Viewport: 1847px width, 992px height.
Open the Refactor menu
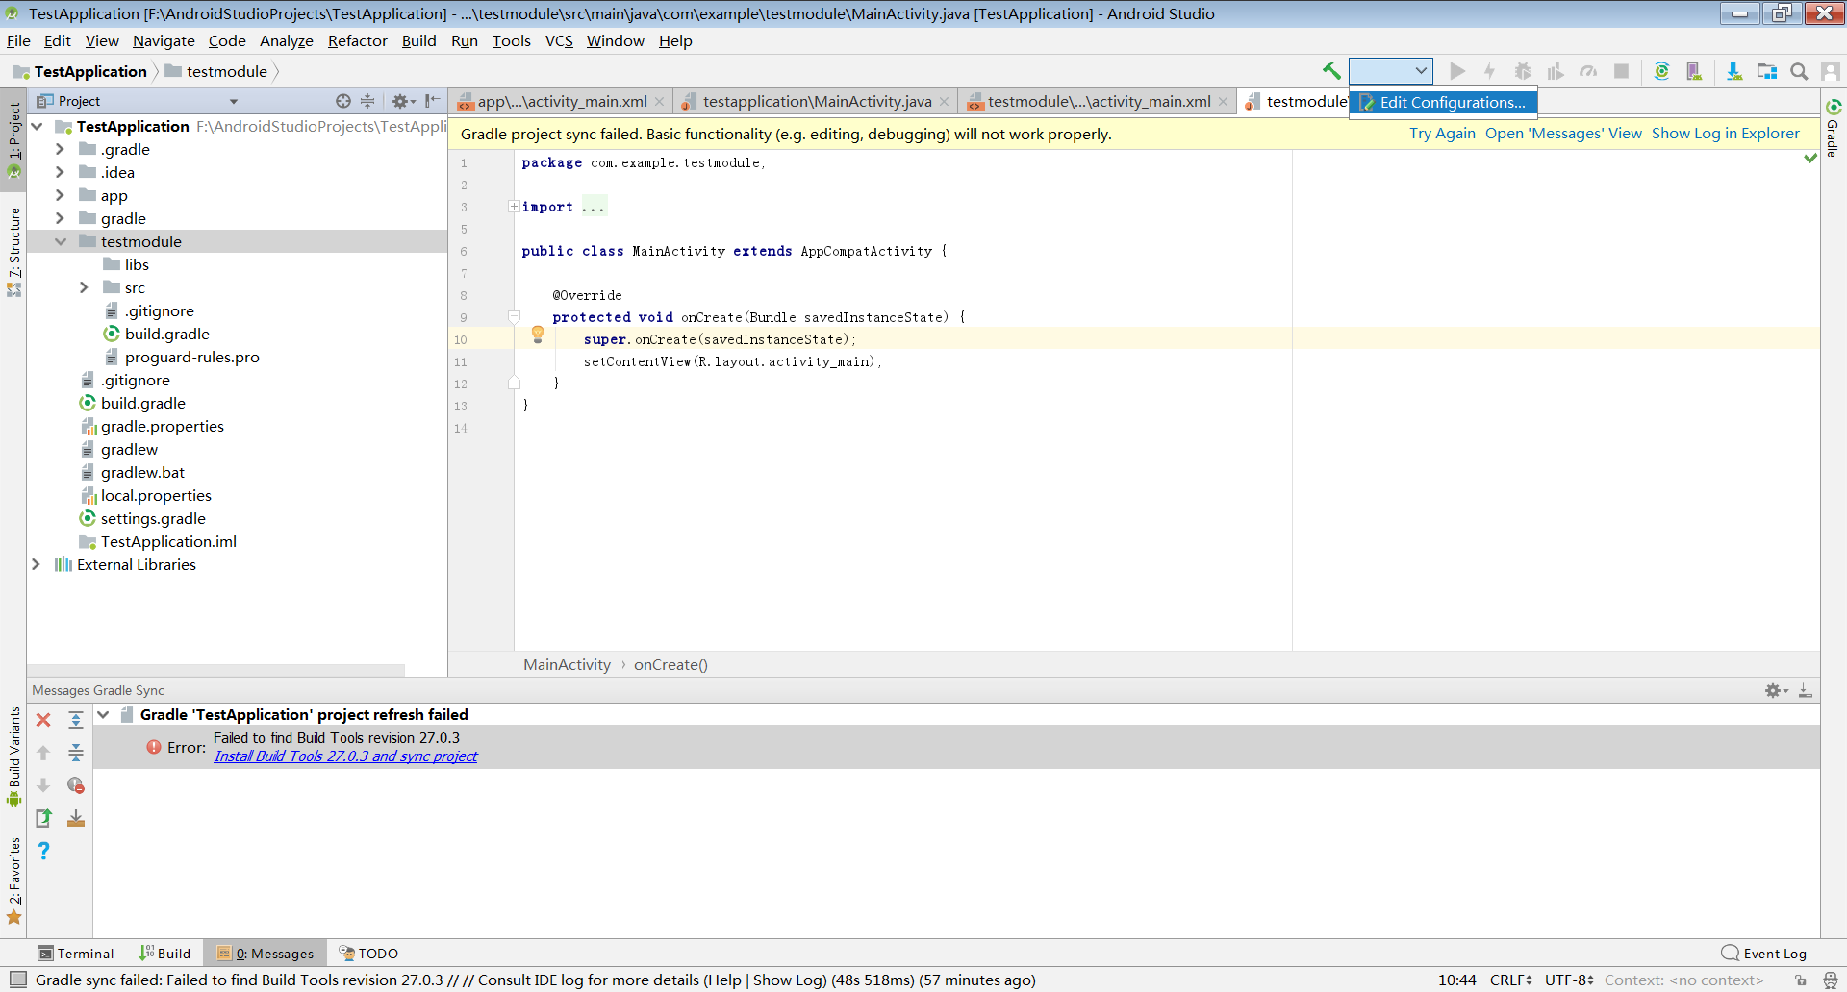pyautogui.click(x=357, y=40)
